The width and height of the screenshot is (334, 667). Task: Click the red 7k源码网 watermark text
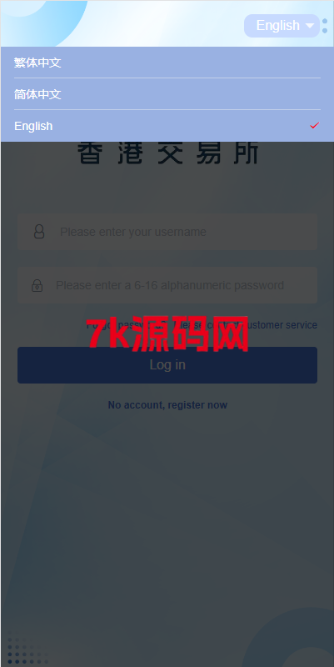[x=167, y=334]
